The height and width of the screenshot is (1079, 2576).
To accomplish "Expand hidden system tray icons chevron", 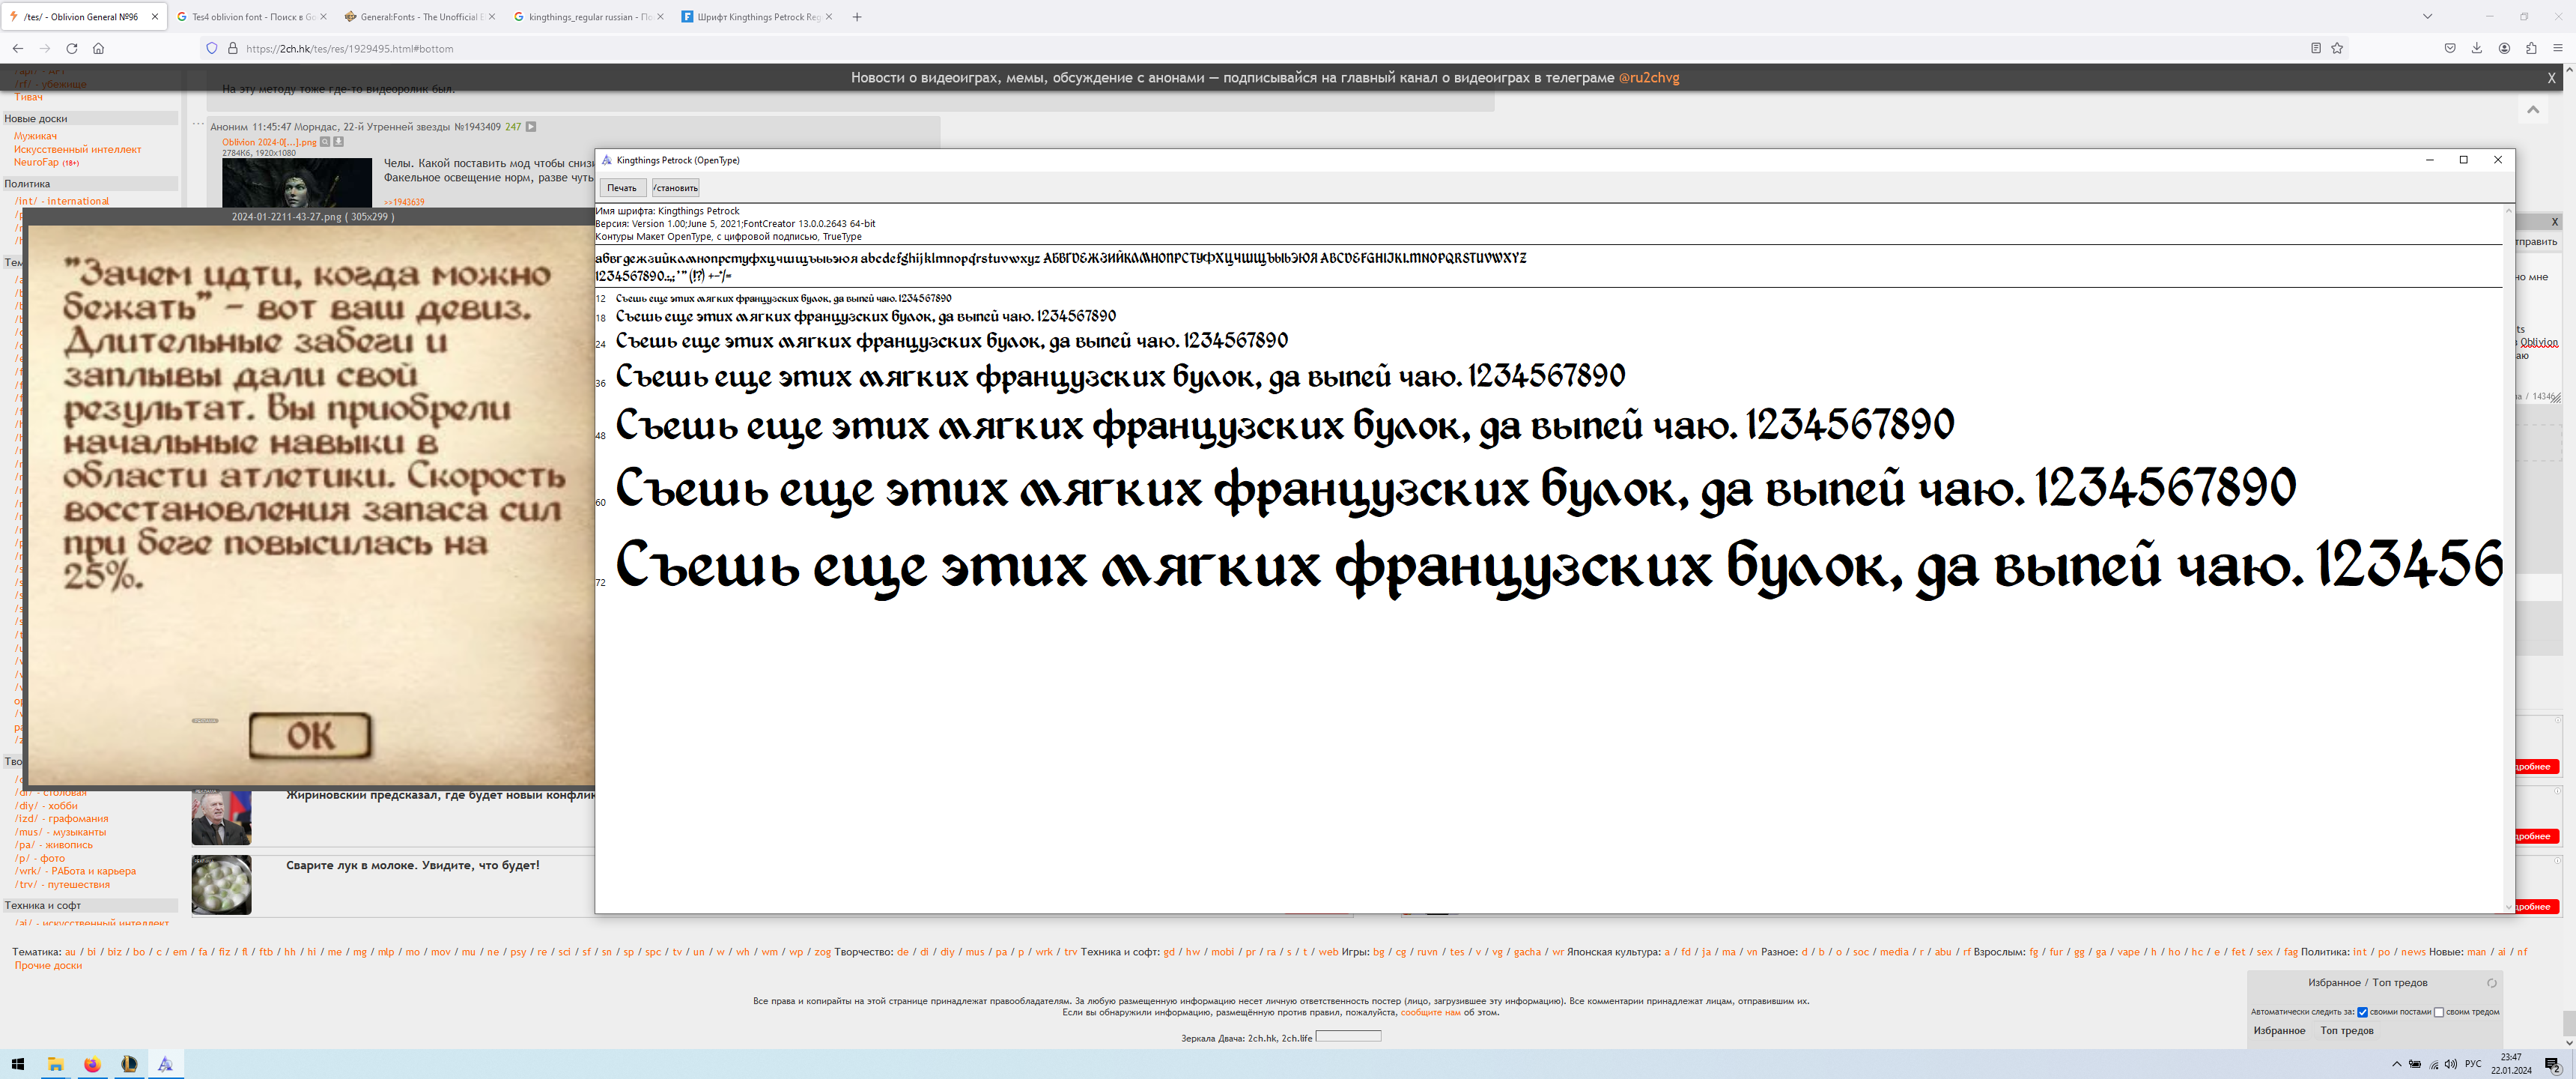I will (2396, 1064).
